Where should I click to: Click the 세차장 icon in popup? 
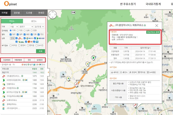click(x=115, y=72)
